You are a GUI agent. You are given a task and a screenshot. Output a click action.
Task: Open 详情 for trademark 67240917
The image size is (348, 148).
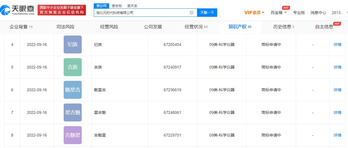point(337,67)
